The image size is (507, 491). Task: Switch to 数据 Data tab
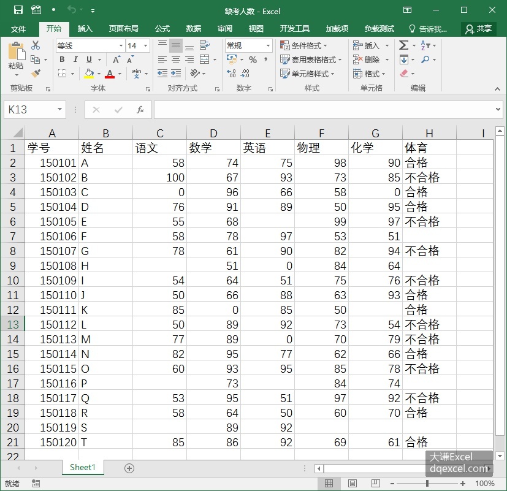pyautogui.click(x=194, y=29)
